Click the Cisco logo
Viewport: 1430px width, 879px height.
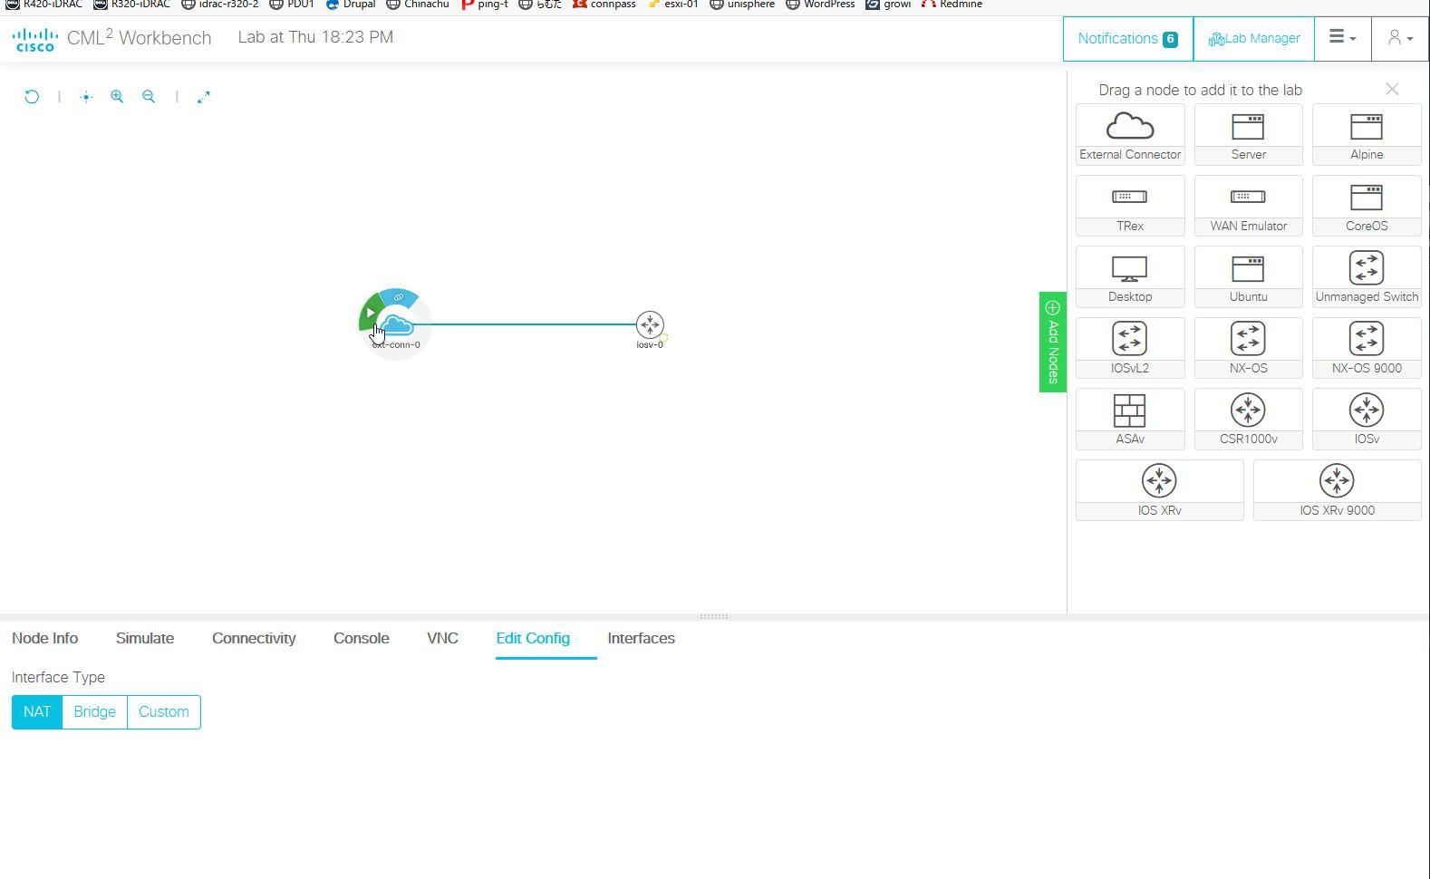coord(34,39)
